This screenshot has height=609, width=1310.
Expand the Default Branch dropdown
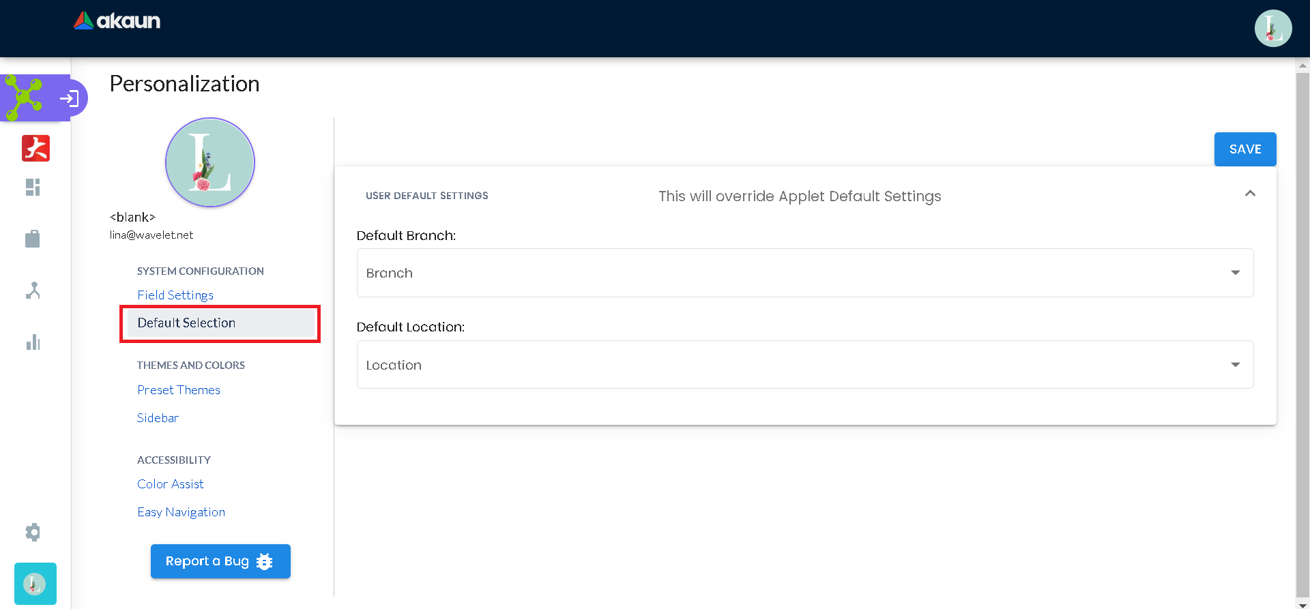[x=805, y=273]
